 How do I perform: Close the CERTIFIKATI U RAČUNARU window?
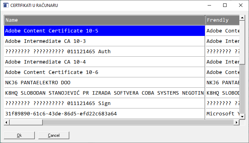point(241,5)
